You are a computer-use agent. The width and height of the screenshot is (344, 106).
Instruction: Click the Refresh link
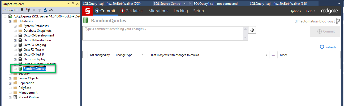coord(328,47)
